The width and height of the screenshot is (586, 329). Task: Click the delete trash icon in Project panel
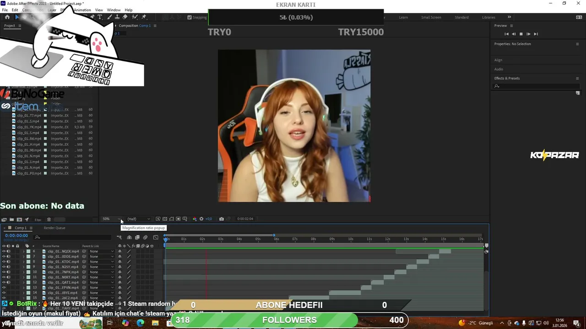(x=49, y=219)
